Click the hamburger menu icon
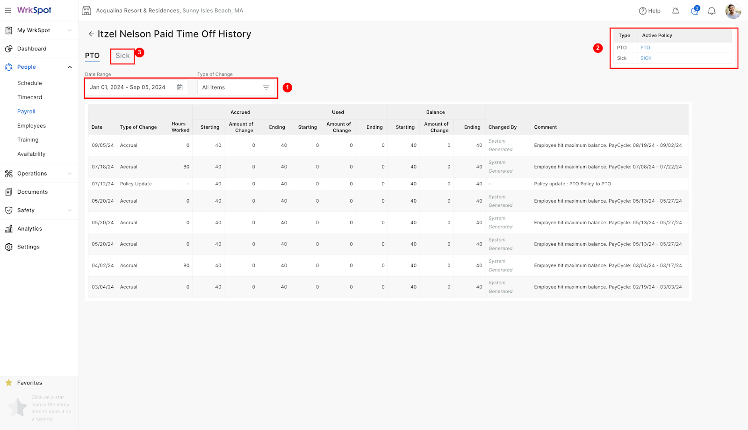The width and height of the screenshot is (748, 430). [8, 10]
